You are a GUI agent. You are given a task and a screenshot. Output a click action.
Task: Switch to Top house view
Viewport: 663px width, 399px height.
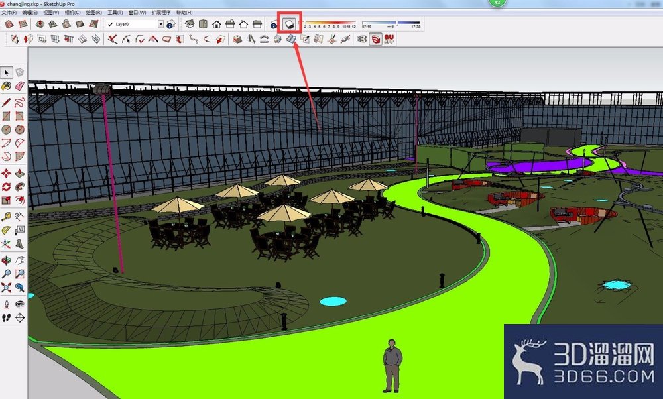pos(203,24)
